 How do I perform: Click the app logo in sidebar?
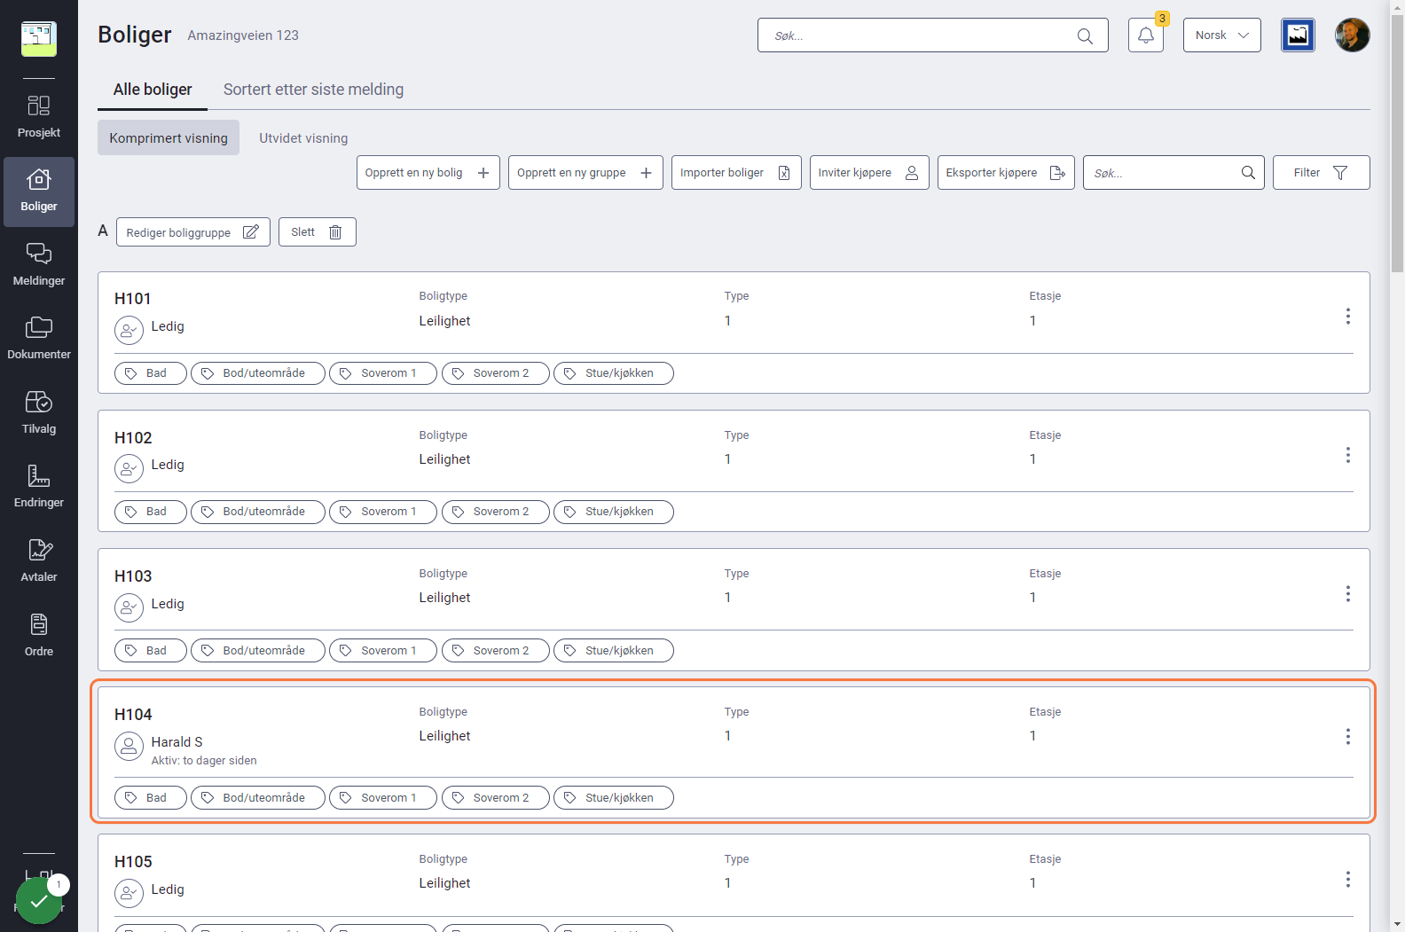pyautogui.click(x=39, y=39)
